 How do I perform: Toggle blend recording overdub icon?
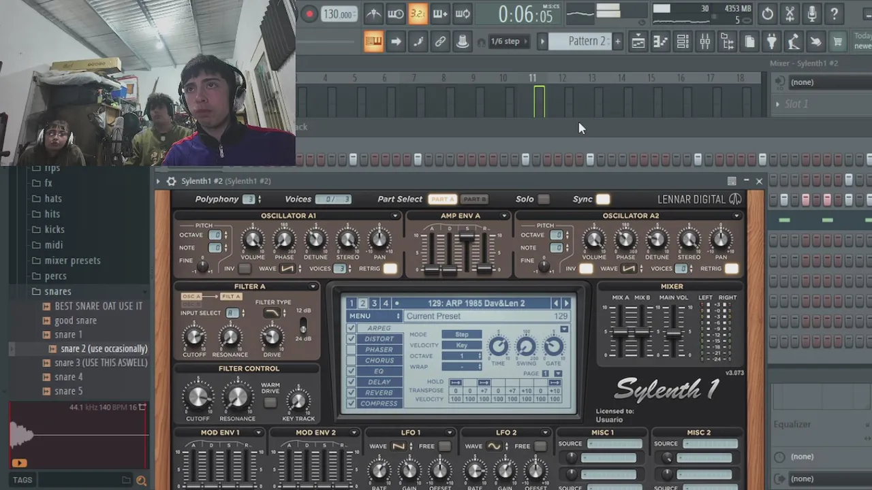click(440, 14)
